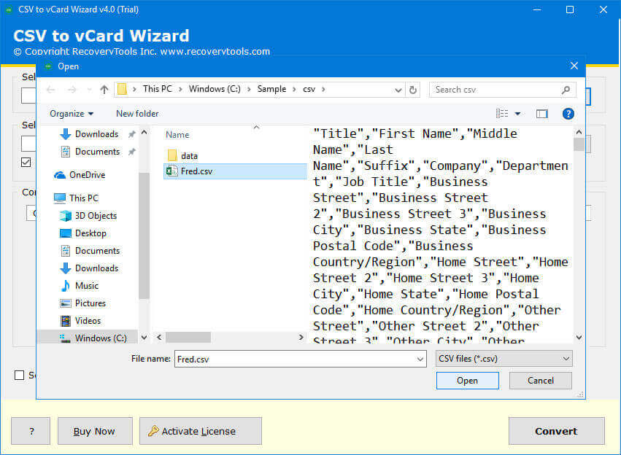Screen dimensions: 621x455
Task: Open file dialog Help
Action: tap(568, 114)
